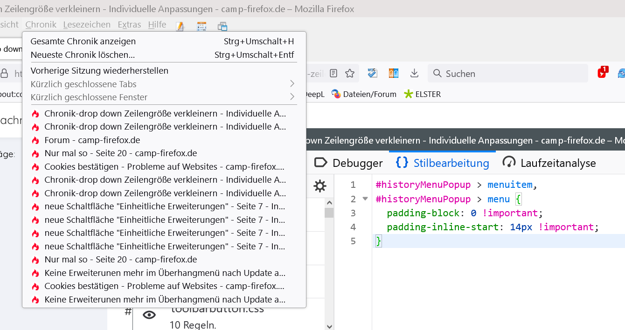Click the cascading windows icon in menu bar
625x330 pixels.
222,26
